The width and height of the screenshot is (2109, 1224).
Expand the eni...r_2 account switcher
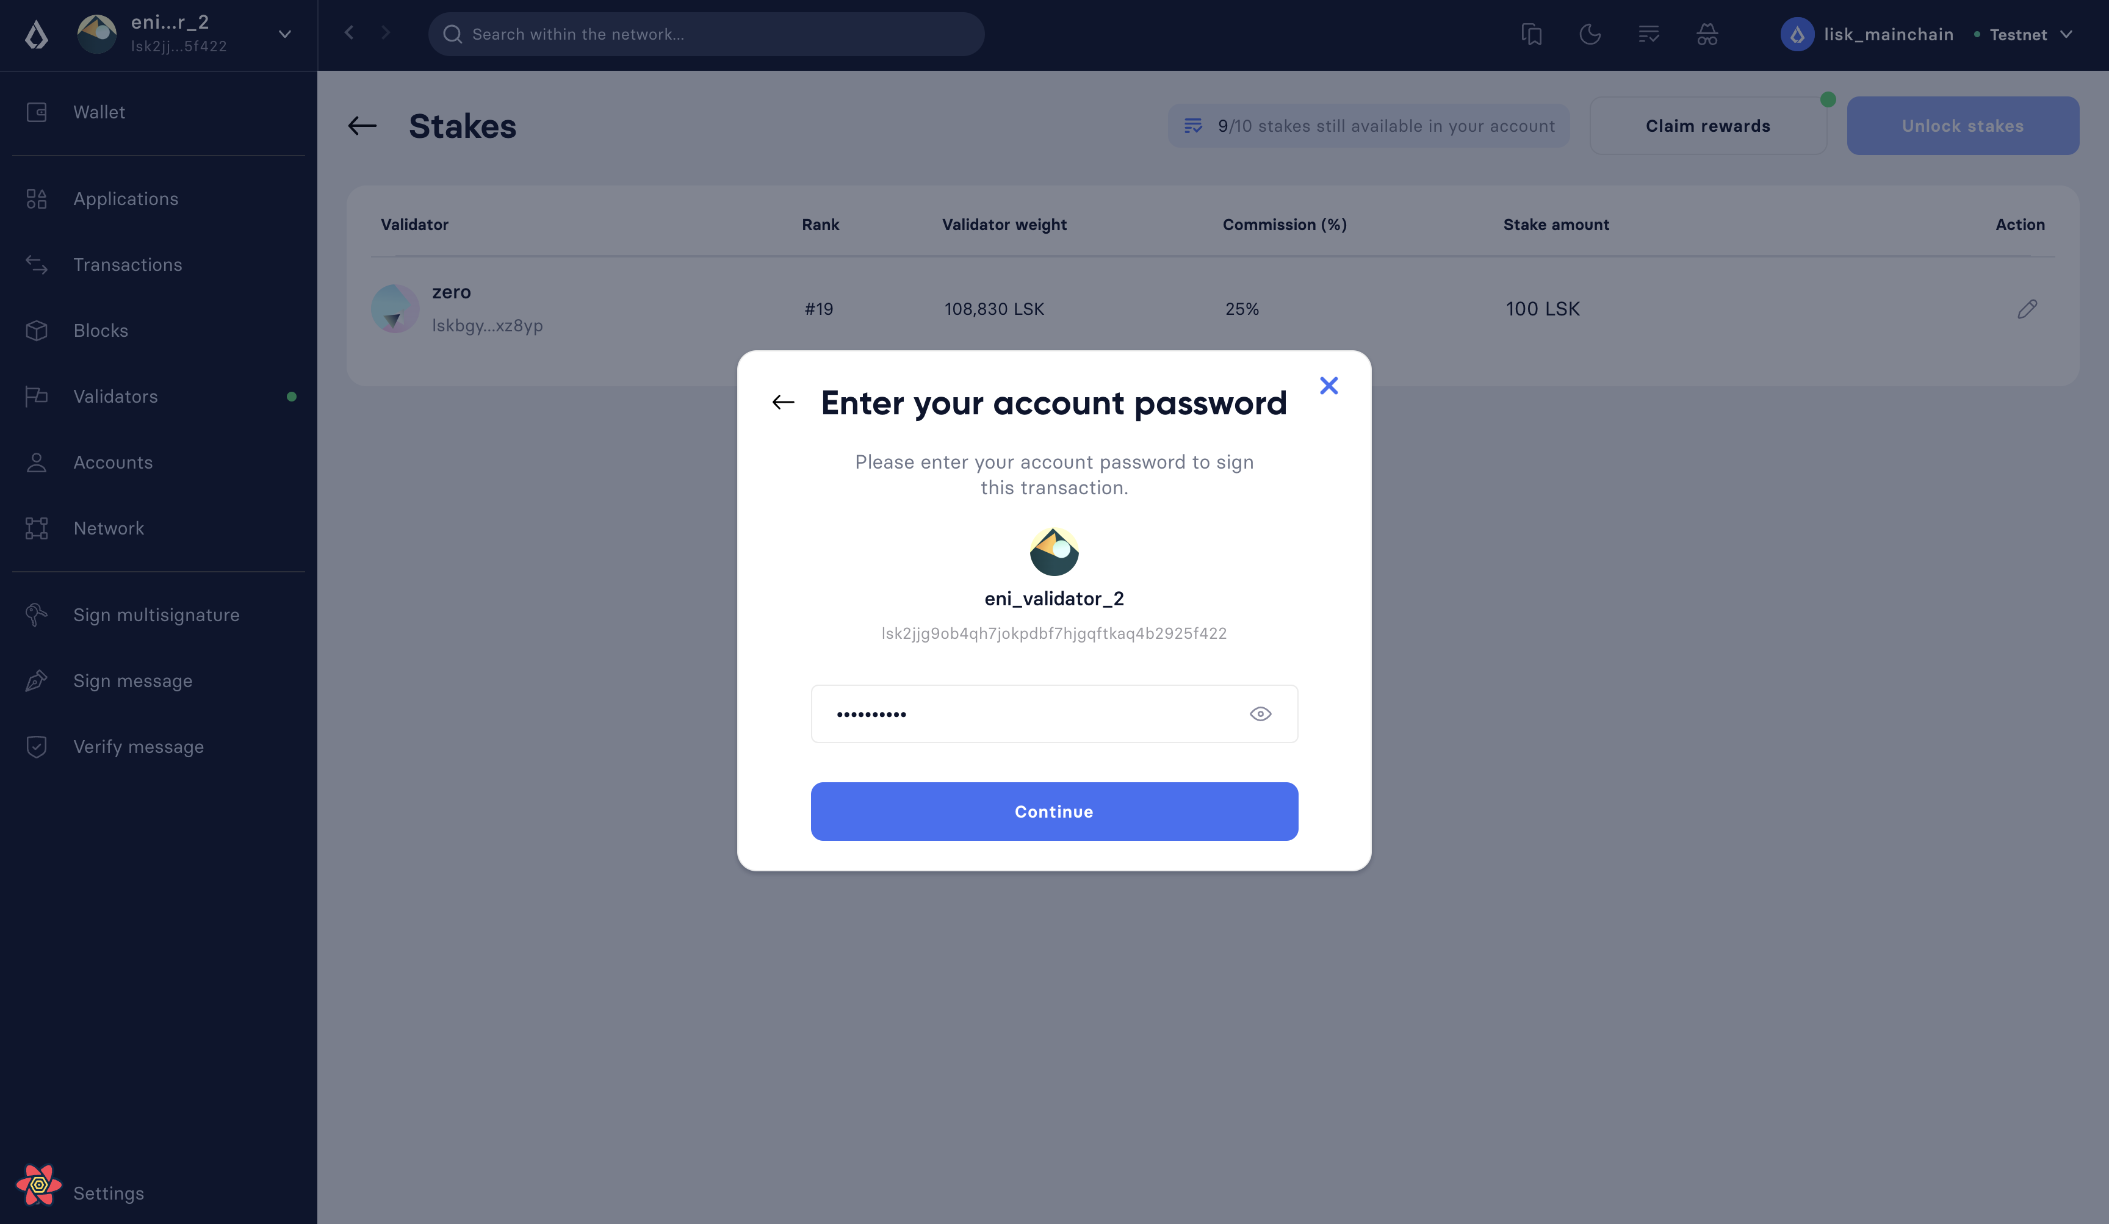[284, 34]
